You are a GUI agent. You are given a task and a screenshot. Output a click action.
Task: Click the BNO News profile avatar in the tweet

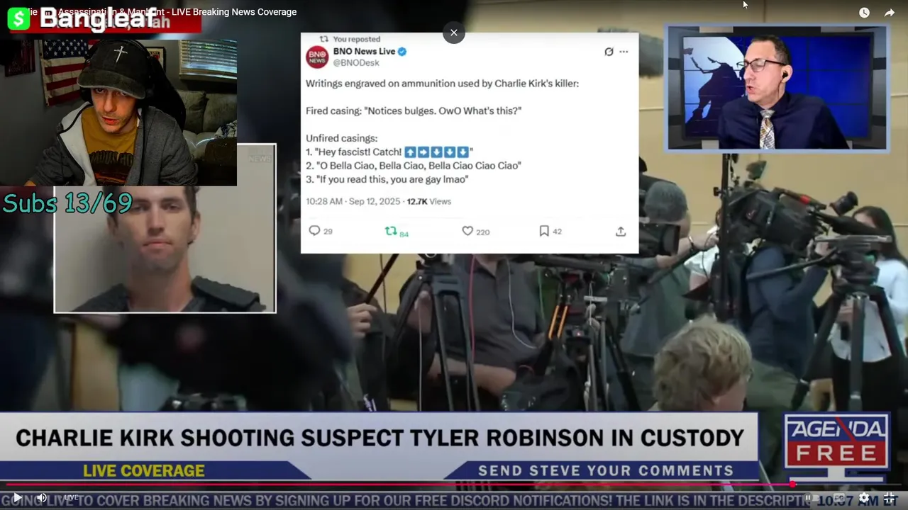pyautogui.click(x=317, y=57)
